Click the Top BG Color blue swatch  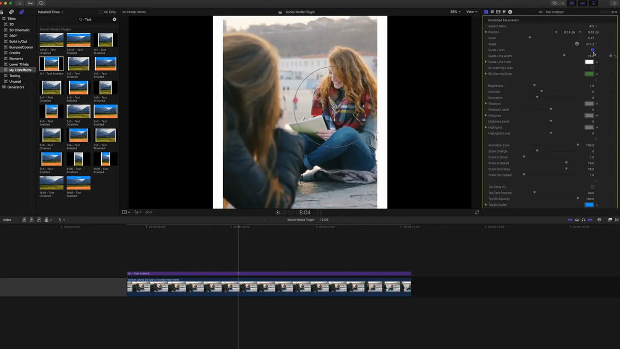(x=589, y=205)
